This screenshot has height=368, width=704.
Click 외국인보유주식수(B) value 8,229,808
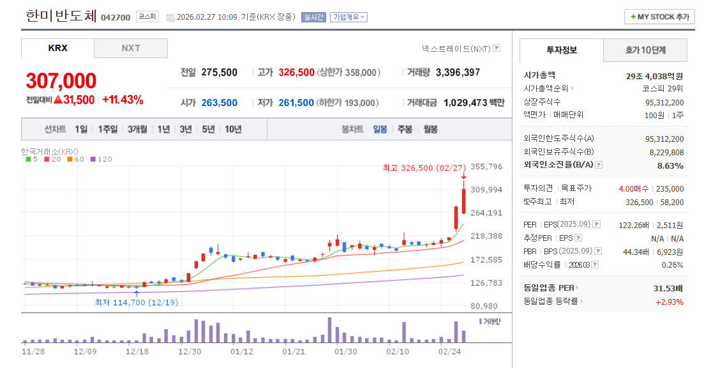pyautogui.click(x=667, y=152)
